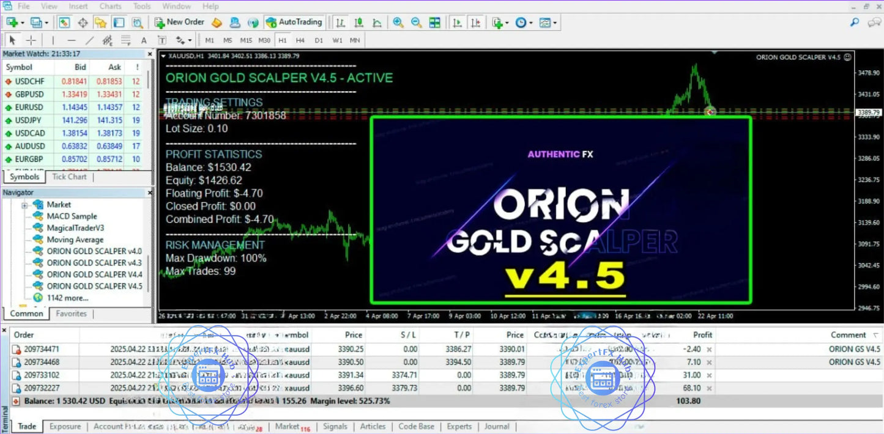Screen dimensions: 884x434
Task: Toggle chart shift
Action: tap(475, 23)
